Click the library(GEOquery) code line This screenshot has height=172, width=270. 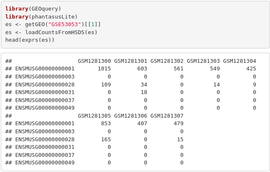coord(33,9)
